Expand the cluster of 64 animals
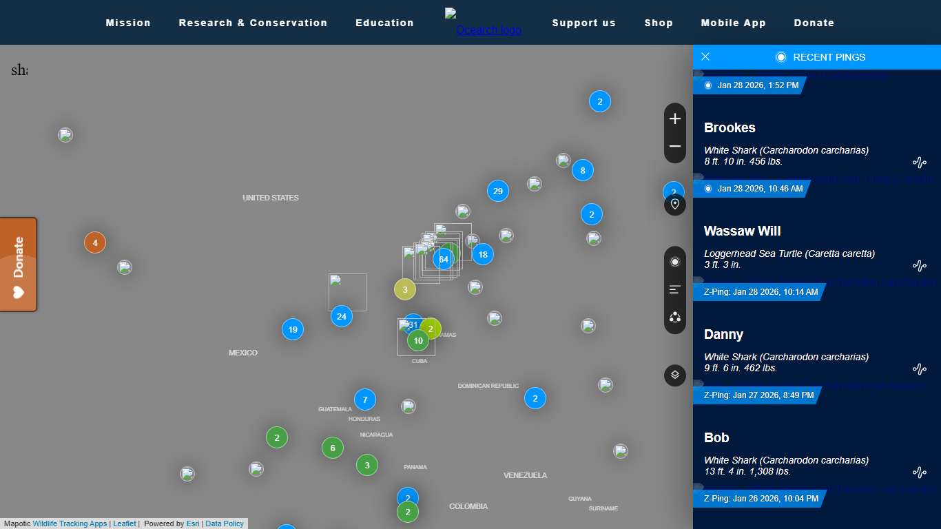 pos(444,260)
